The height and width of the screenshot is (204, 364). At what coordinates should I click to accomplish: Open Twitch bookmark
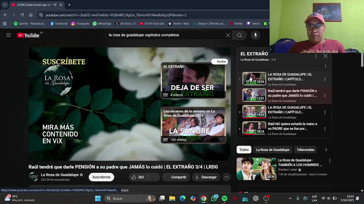tap(253, 24)
